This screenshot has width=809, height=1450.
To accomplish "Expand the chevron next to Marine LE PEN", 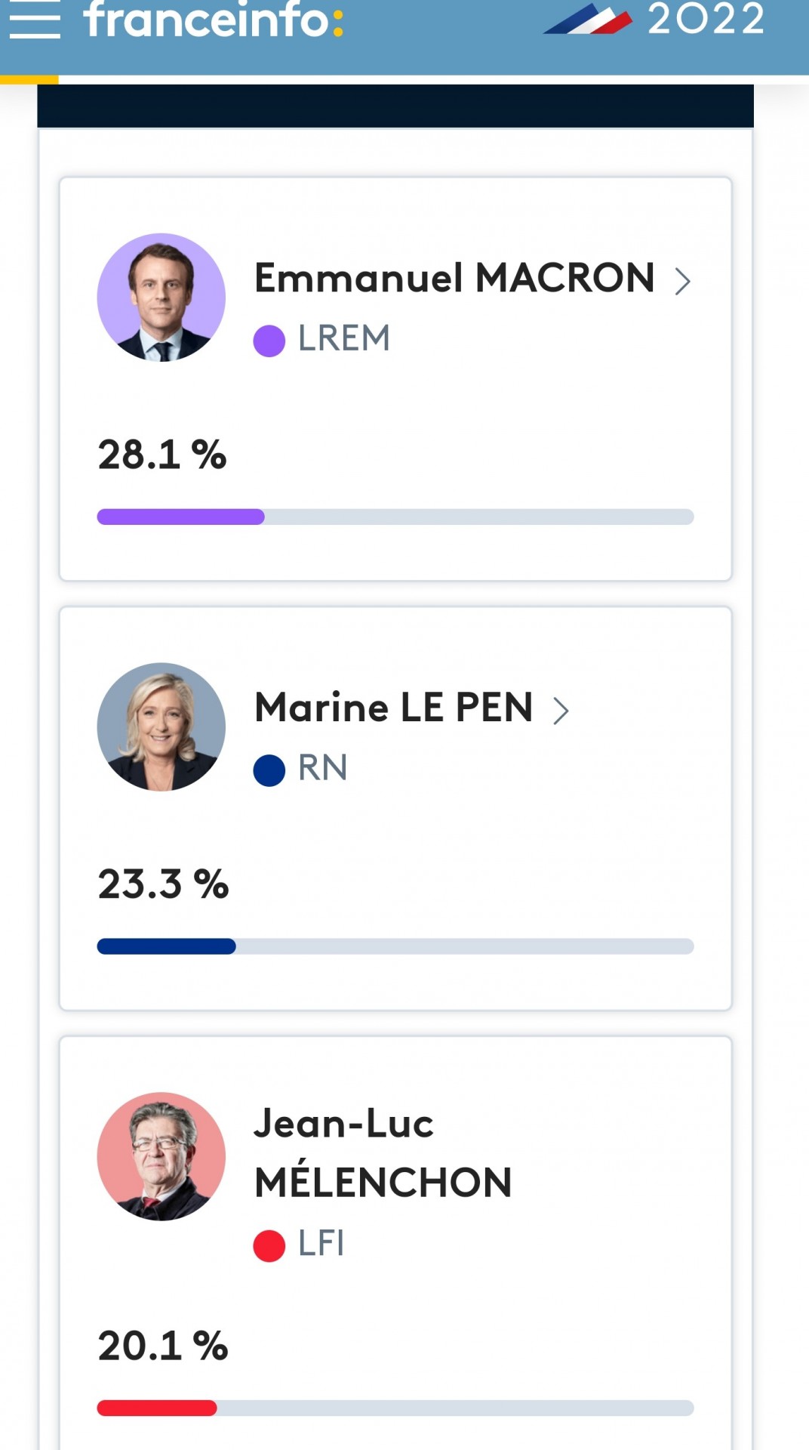I will [x=560, y=711].
